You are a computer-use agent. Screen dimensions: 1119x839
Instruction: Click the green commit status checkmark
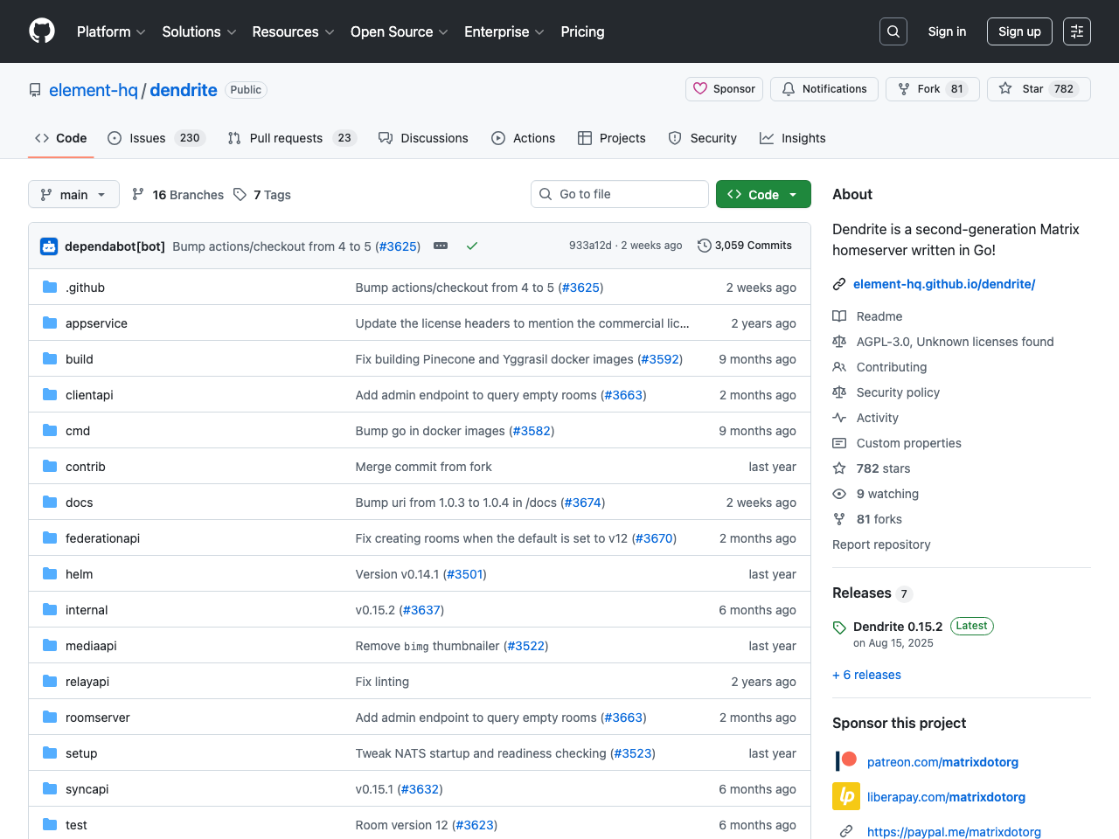[472, 246]
